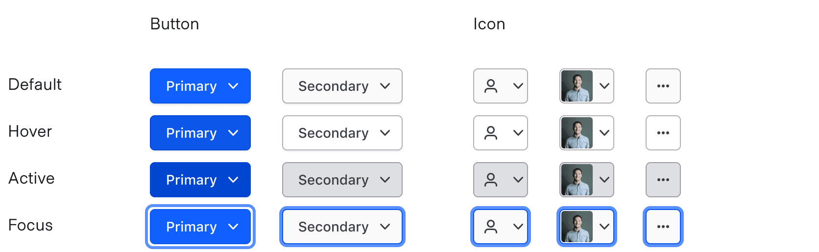Click the Active row Secondary button

point(342,180)
